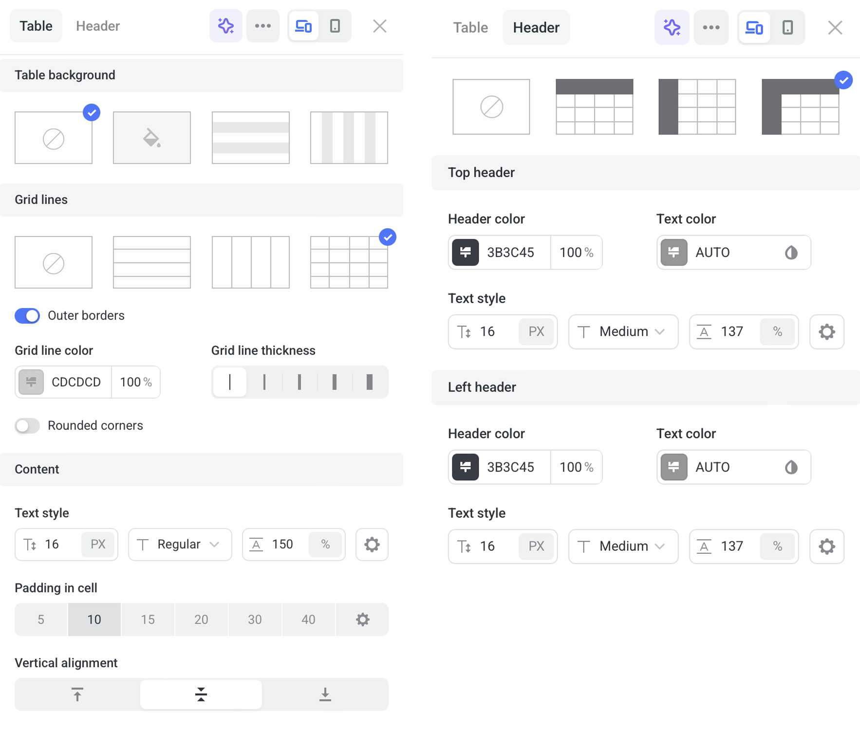Set cell padding to 20
The width and height of the screenshot is (860, 729).
(201, 620)
